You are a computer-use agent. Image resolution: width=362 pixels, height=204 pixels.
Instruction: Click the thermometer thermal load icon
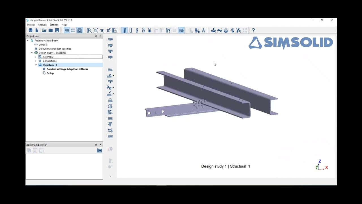pyautogui.click(x=232, y=30)
